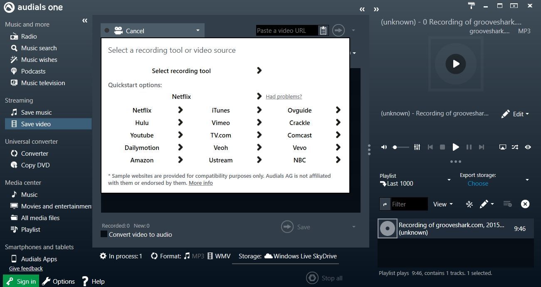Click Windows Live SkyDrive storage
The image size is (541, 287).
click(x=301, y=256)
